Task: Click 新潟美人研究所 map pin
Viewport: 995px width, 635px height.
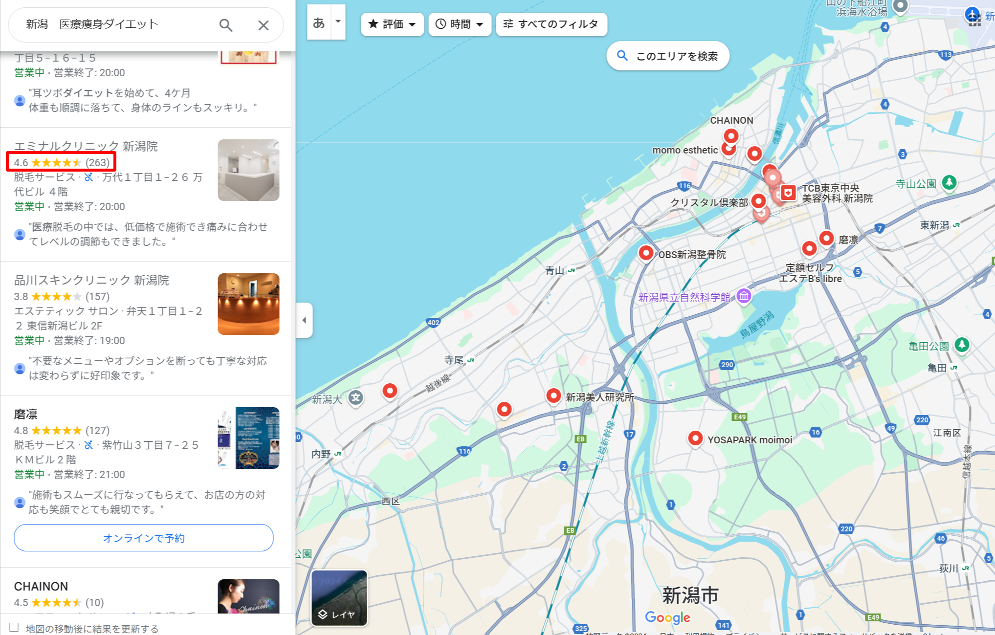Action: [553, 395]
